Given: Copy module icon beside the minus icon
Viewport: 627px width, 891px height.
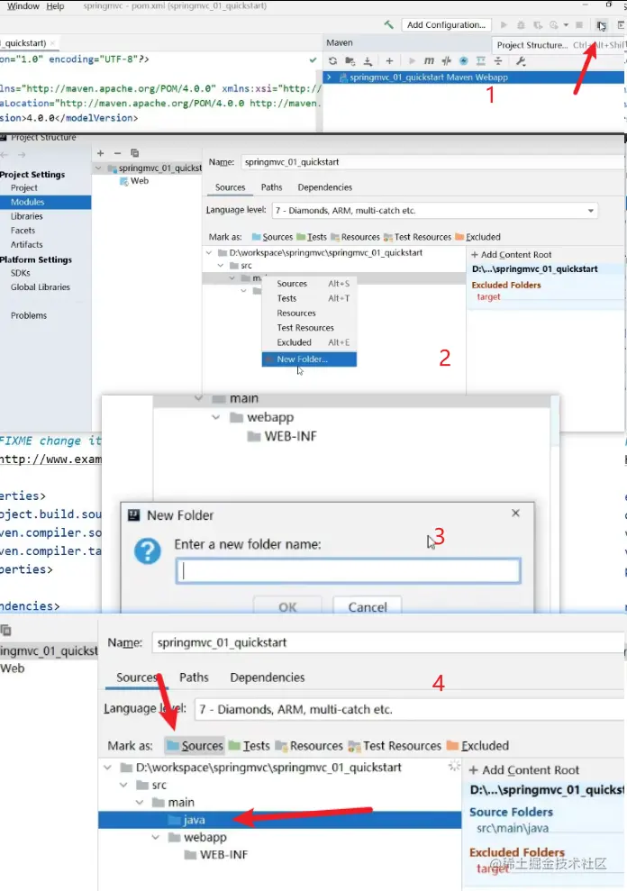Looking at the screenshot, I should pos(135,153).
